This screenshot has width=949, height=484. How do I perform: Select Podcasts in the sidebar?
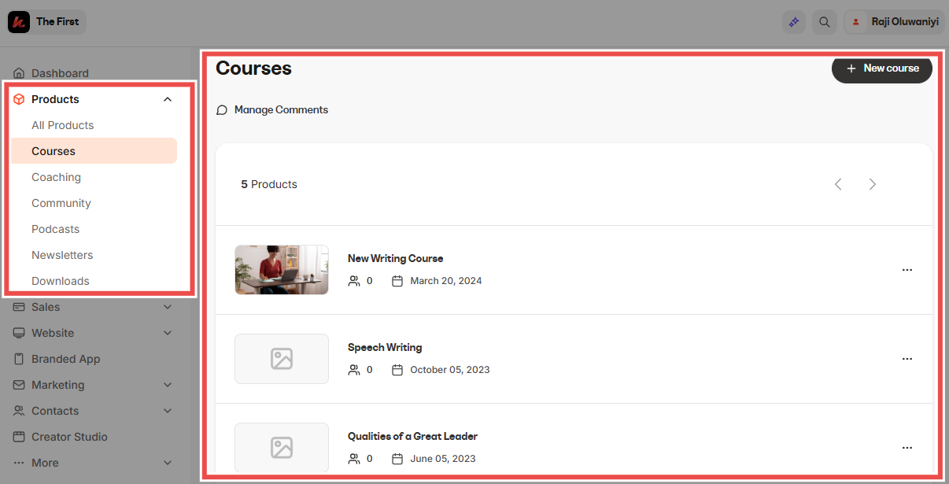(x=55, y=229)
